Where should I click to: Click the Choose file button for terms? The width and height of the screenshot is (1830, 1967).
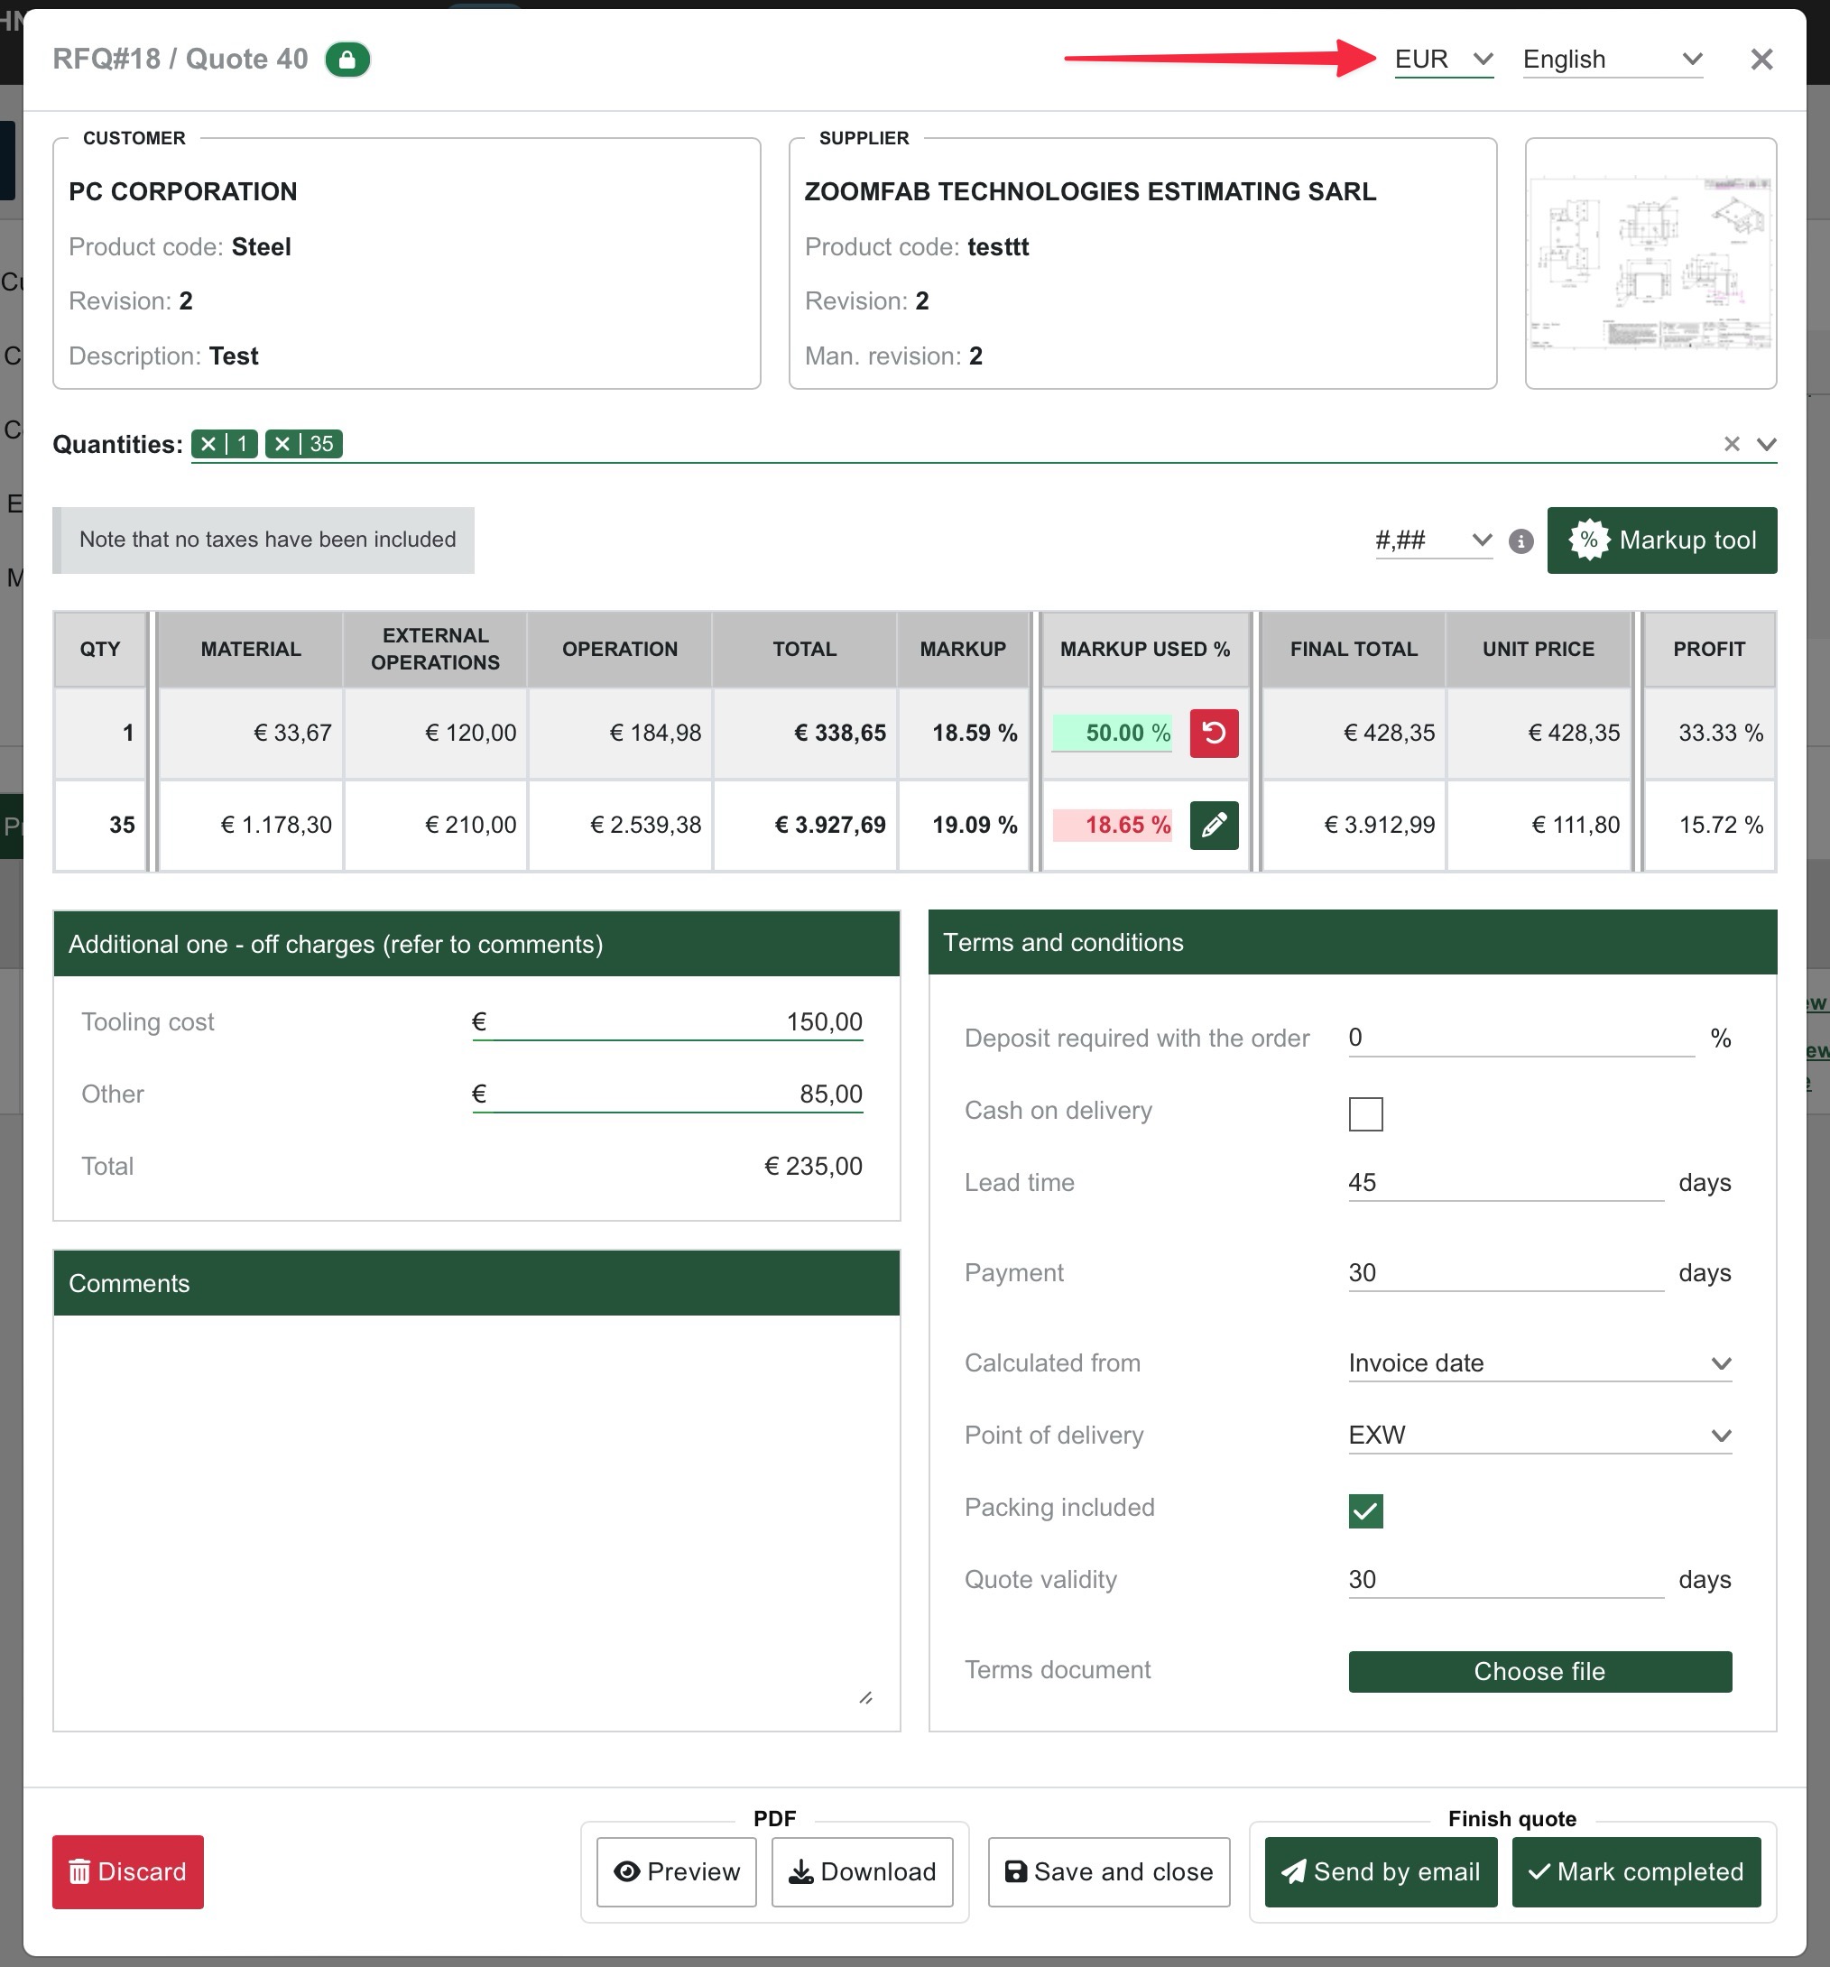[x=1539, y=1671]
